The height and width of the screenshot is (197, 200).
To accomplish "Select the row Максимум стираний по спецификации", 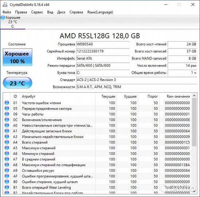I will pos(97,165).
